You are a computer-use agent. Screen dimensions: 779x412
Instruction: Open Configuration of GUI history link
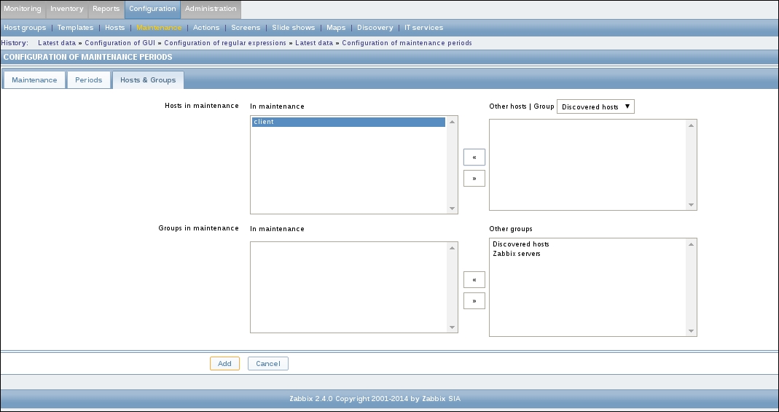123,43
